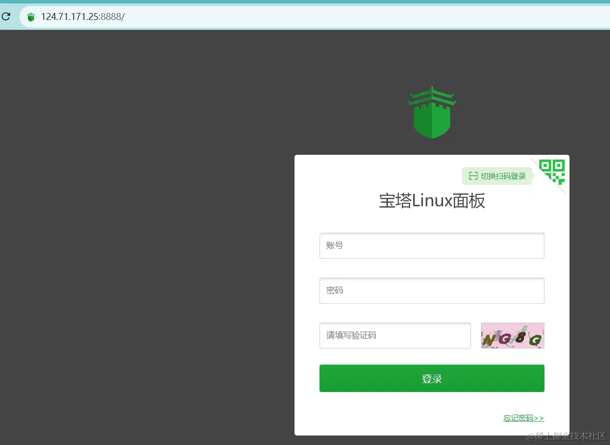
Task: Focus the 账号 account input field
Action: pos(431,245)
